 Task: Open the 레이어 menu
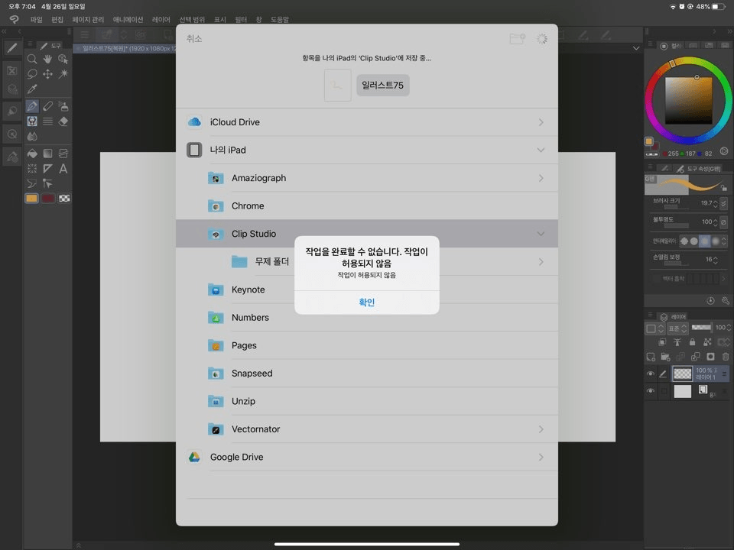[161, 20]
